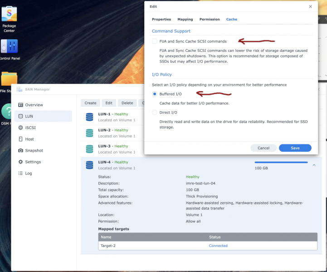Select LUN-2 row in list
Image resolution: width=327 pixels, height=272 pixels.
(112, 133)
